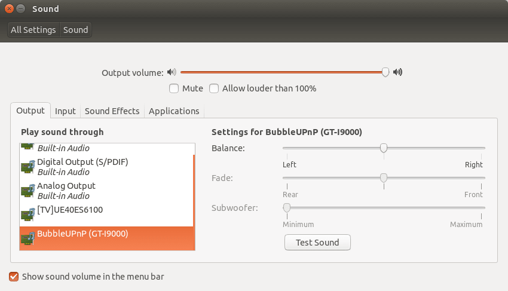The width and height of the screenshot is (508, 291).
Task: Click the device list vertical scrollbar
Action: click(194, 203)
